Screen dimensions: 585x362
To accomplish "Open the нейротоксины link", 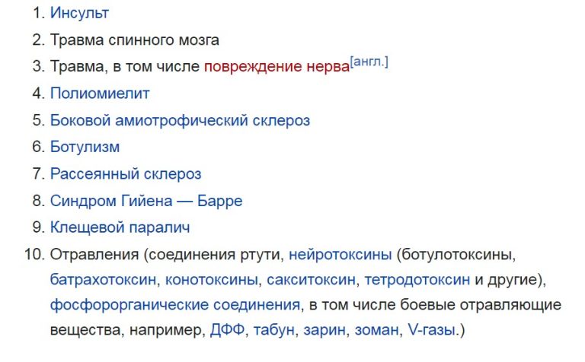I will pos(340,255).
